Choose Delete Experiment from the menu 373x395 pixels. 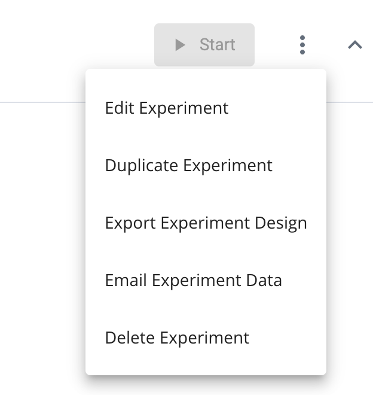point(177,338)
